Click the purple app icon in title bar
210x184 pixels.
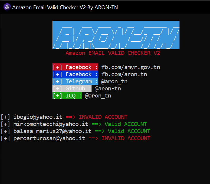coord(7,7)
